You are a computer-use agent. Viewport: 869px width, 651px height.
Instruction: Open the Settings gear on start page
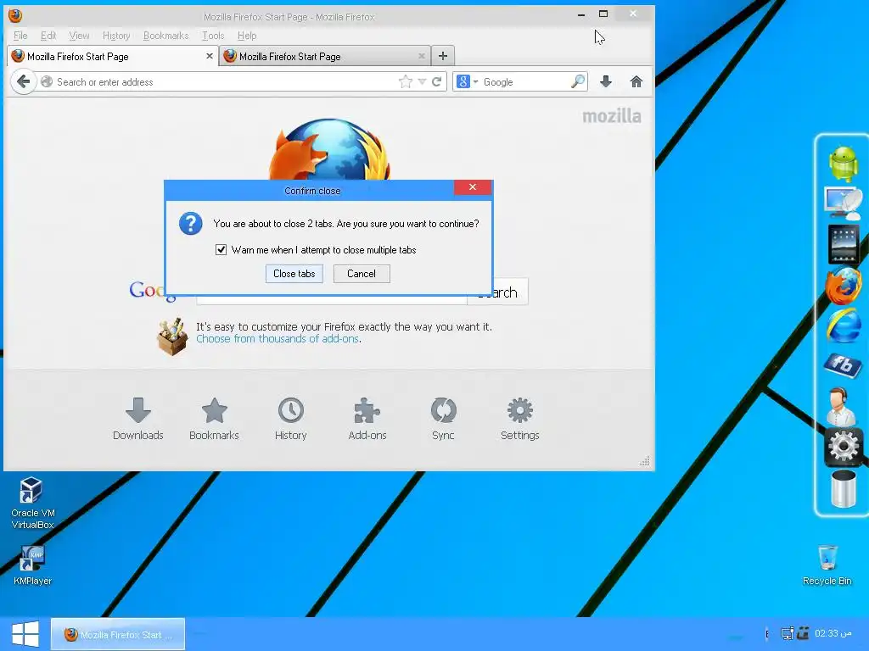coord(520,419)
